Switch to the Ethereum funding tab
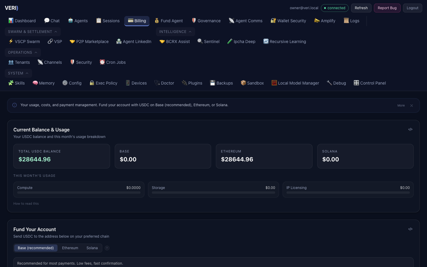The height and width of the screenshot is (267, 427). 70,248
